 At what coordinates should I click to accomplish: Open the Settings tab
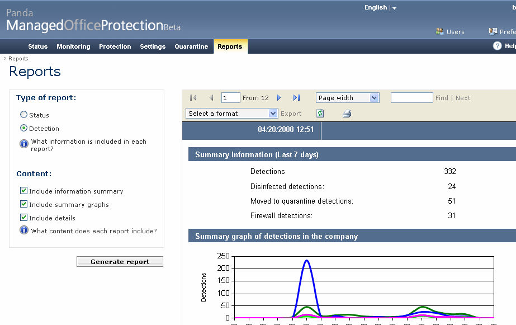[153, 46]
